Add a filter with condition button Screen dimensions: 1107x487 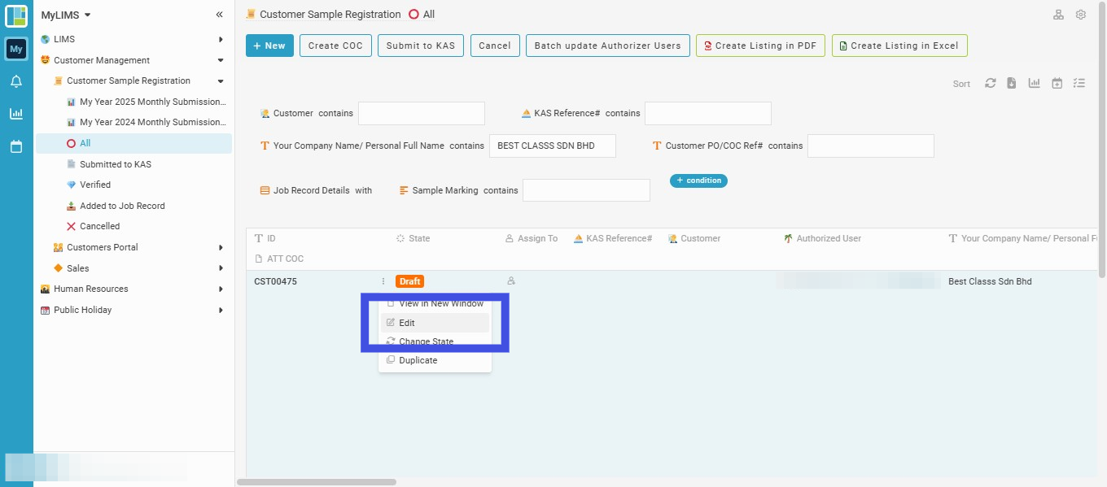tap(698, 180)
